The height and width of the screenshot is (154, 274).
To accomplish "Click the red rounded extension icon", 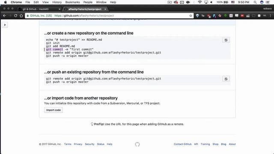I will [242, 16].
